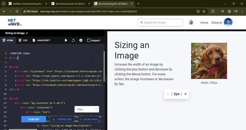The width and height of the screenshot is (246, 130).
Task: Open the Chrome three-dot menu
Action: click(x=242, y=12)
